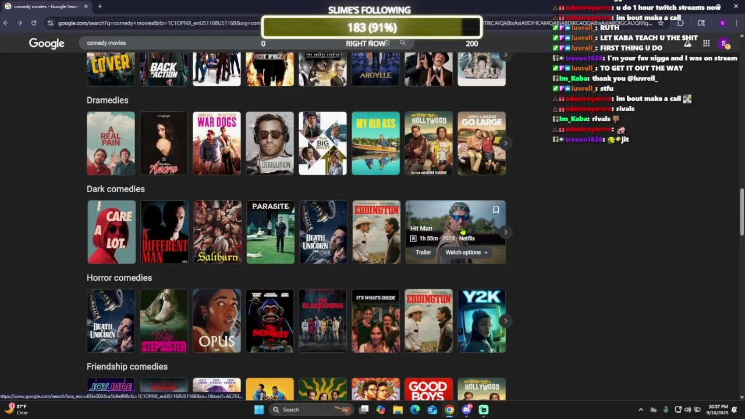Expand Watch options dropdown for Hit Man

467,253
